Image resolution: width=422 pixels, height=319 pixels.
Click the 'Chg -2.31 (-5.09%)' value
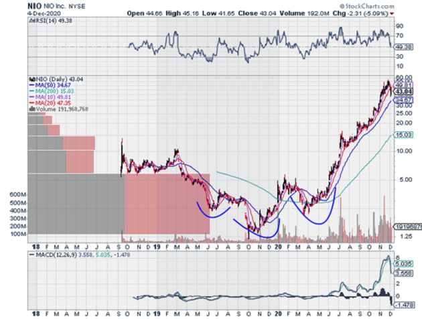360,13
